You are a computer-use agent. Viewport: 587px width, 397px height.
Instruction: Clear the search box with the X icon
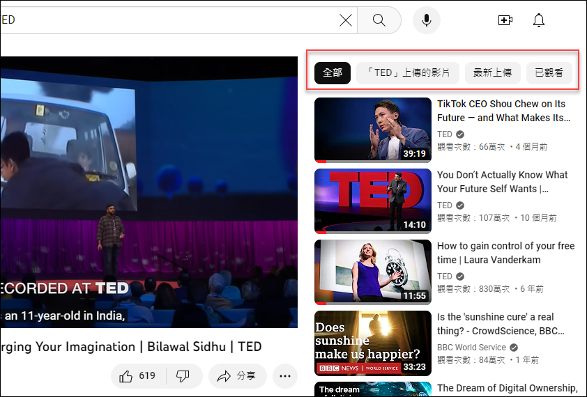pos(346,20)
